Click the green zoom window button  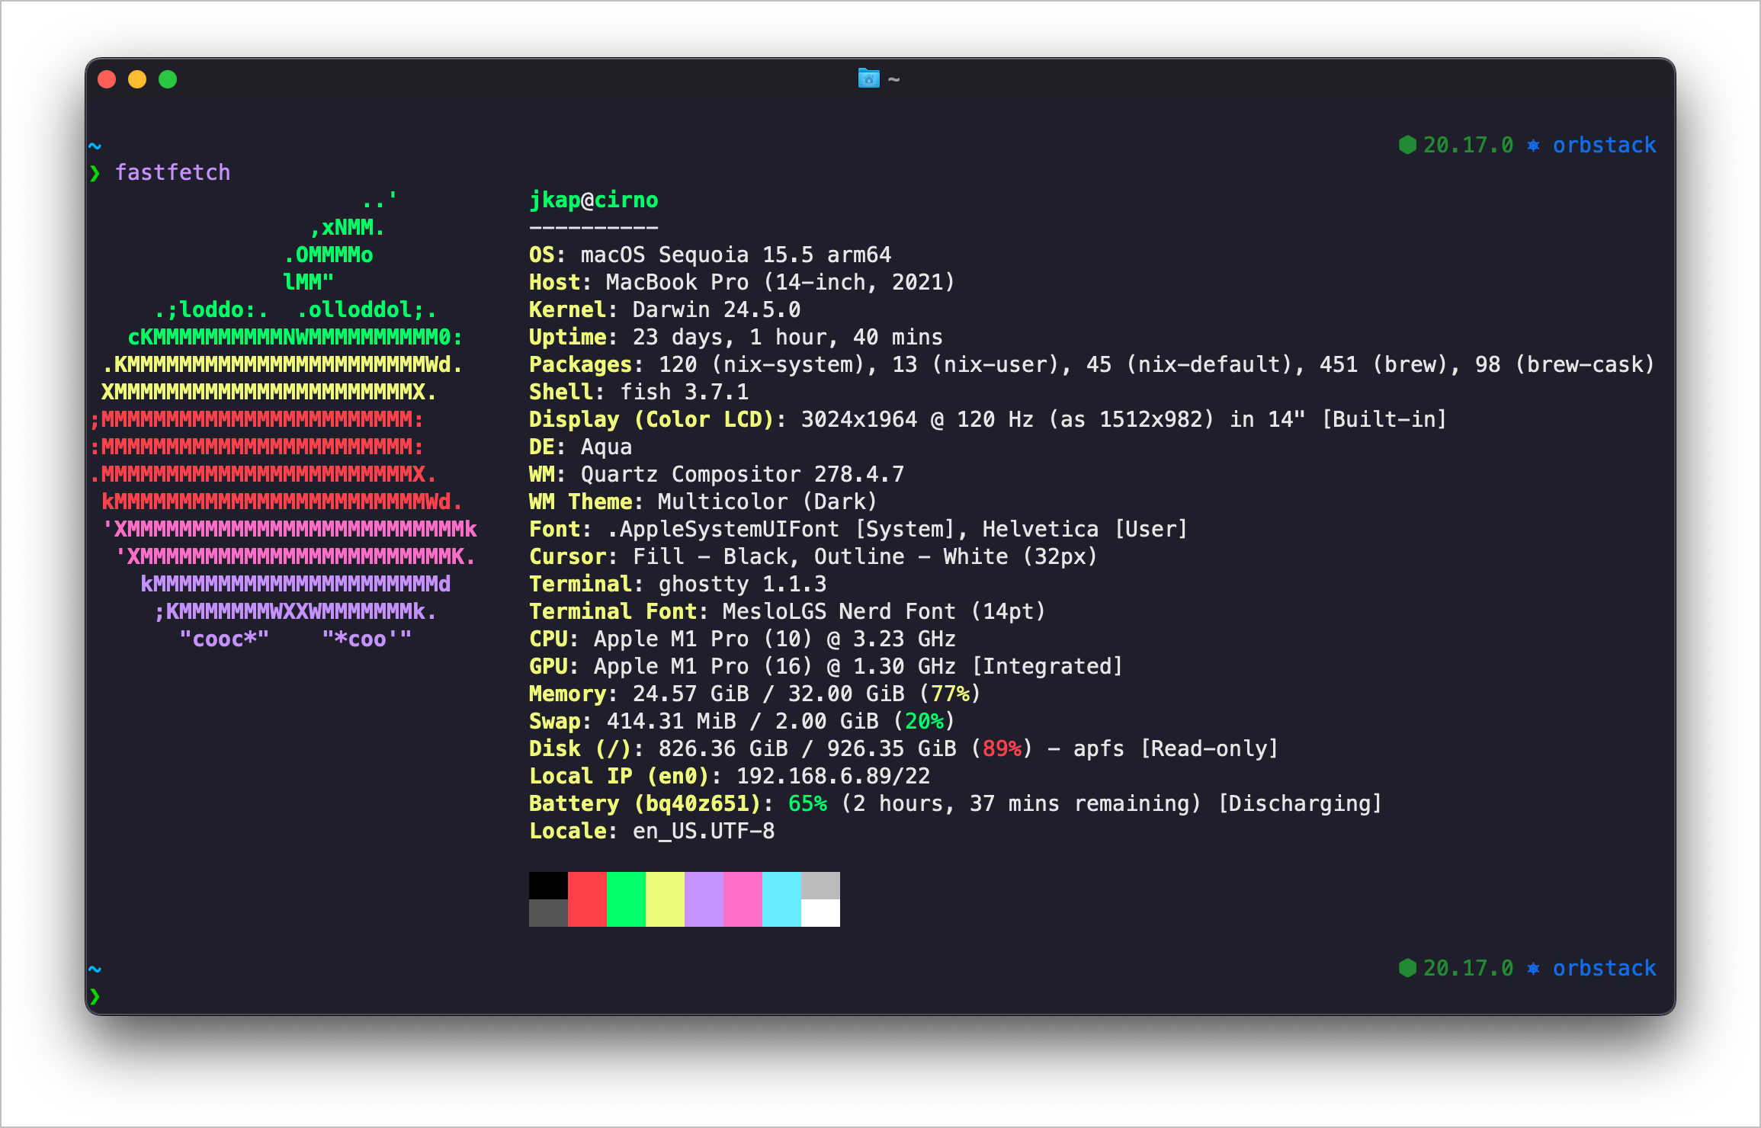tap(168, 79)
